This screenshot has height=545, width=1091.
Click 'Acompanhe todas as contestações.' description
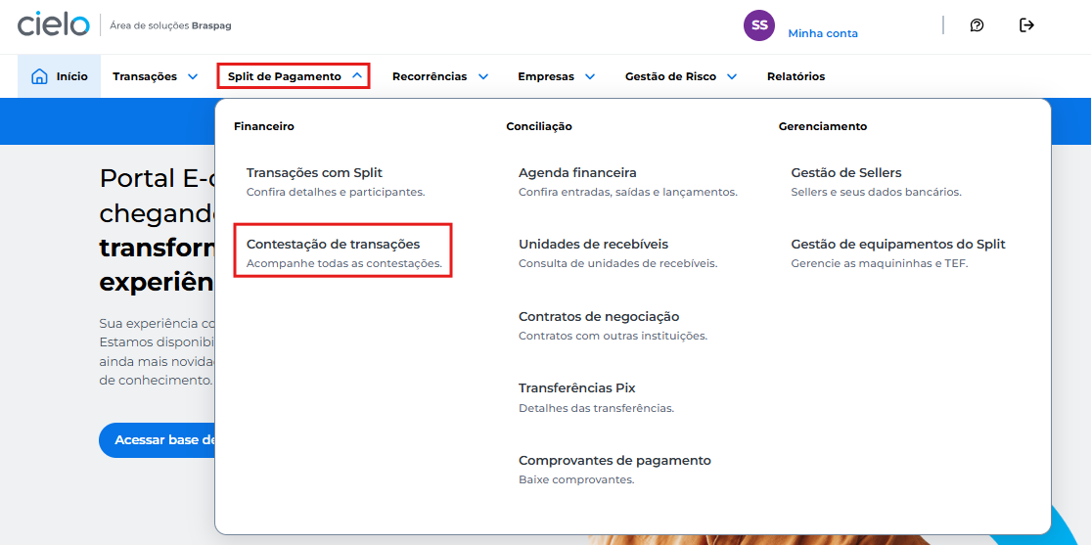click(344, 264)
